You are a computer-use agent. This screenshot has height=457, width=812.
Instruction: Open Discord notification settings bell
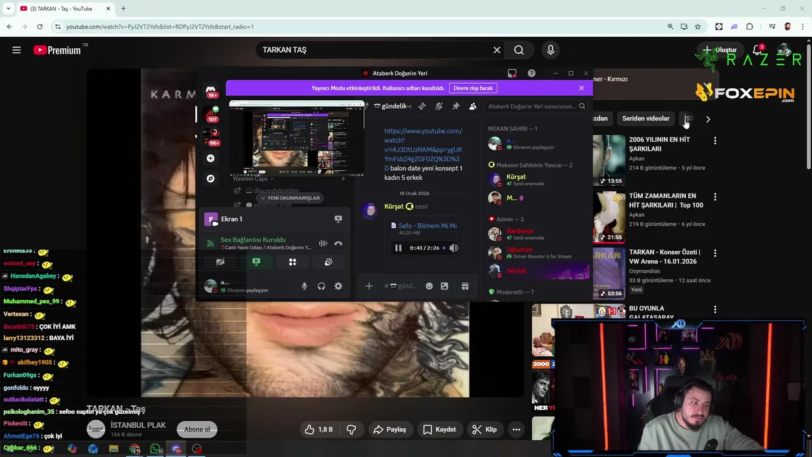pos(438,106)
